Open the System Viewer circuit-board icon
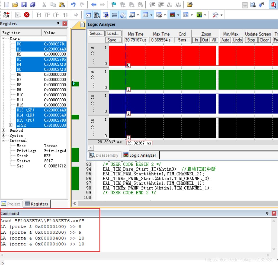 pyautogui.click(x=199, y=15)
